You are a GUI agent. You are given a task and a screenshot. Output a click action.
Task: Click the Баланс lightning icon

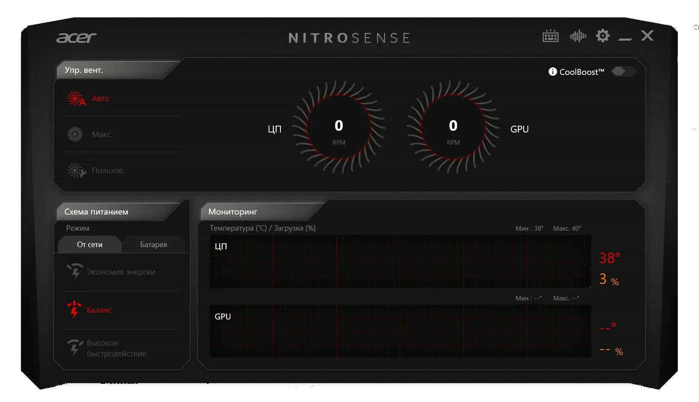pyautogui.click(x=74, y=309)
